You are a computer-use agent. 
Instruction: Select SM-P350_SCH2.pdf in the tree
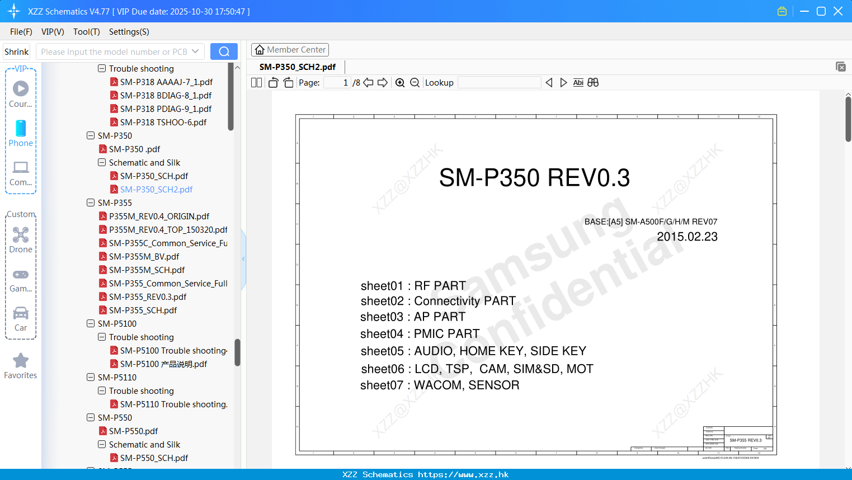(x=156, y=190)
